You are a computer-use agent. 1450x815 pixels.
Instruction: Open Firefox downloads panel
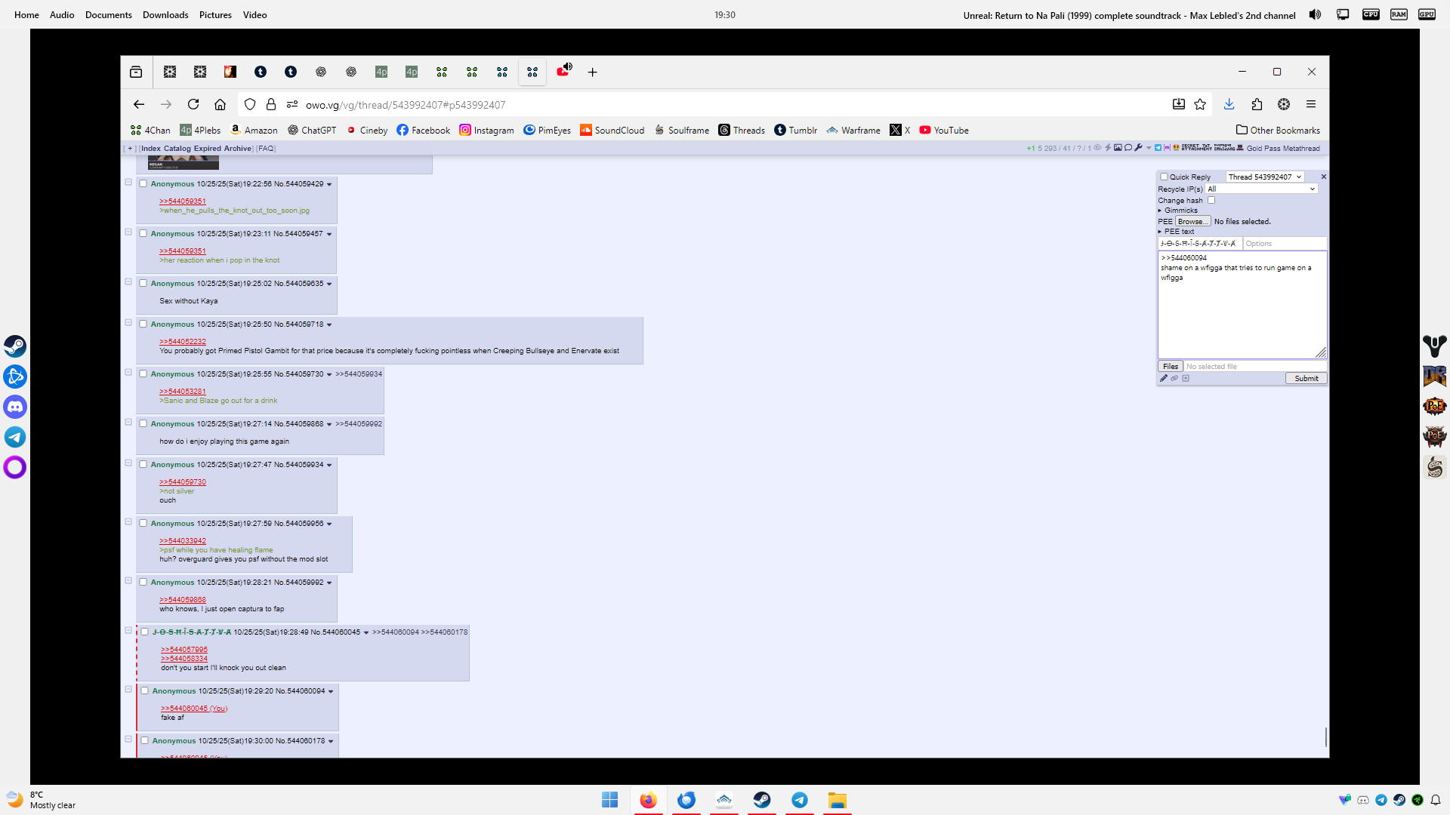(x=1229, y=105)
